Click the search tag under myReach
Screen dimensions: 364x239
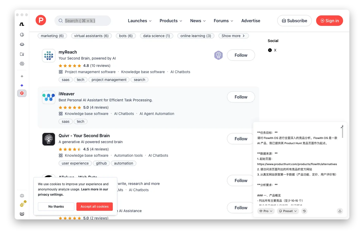[139, 80]
